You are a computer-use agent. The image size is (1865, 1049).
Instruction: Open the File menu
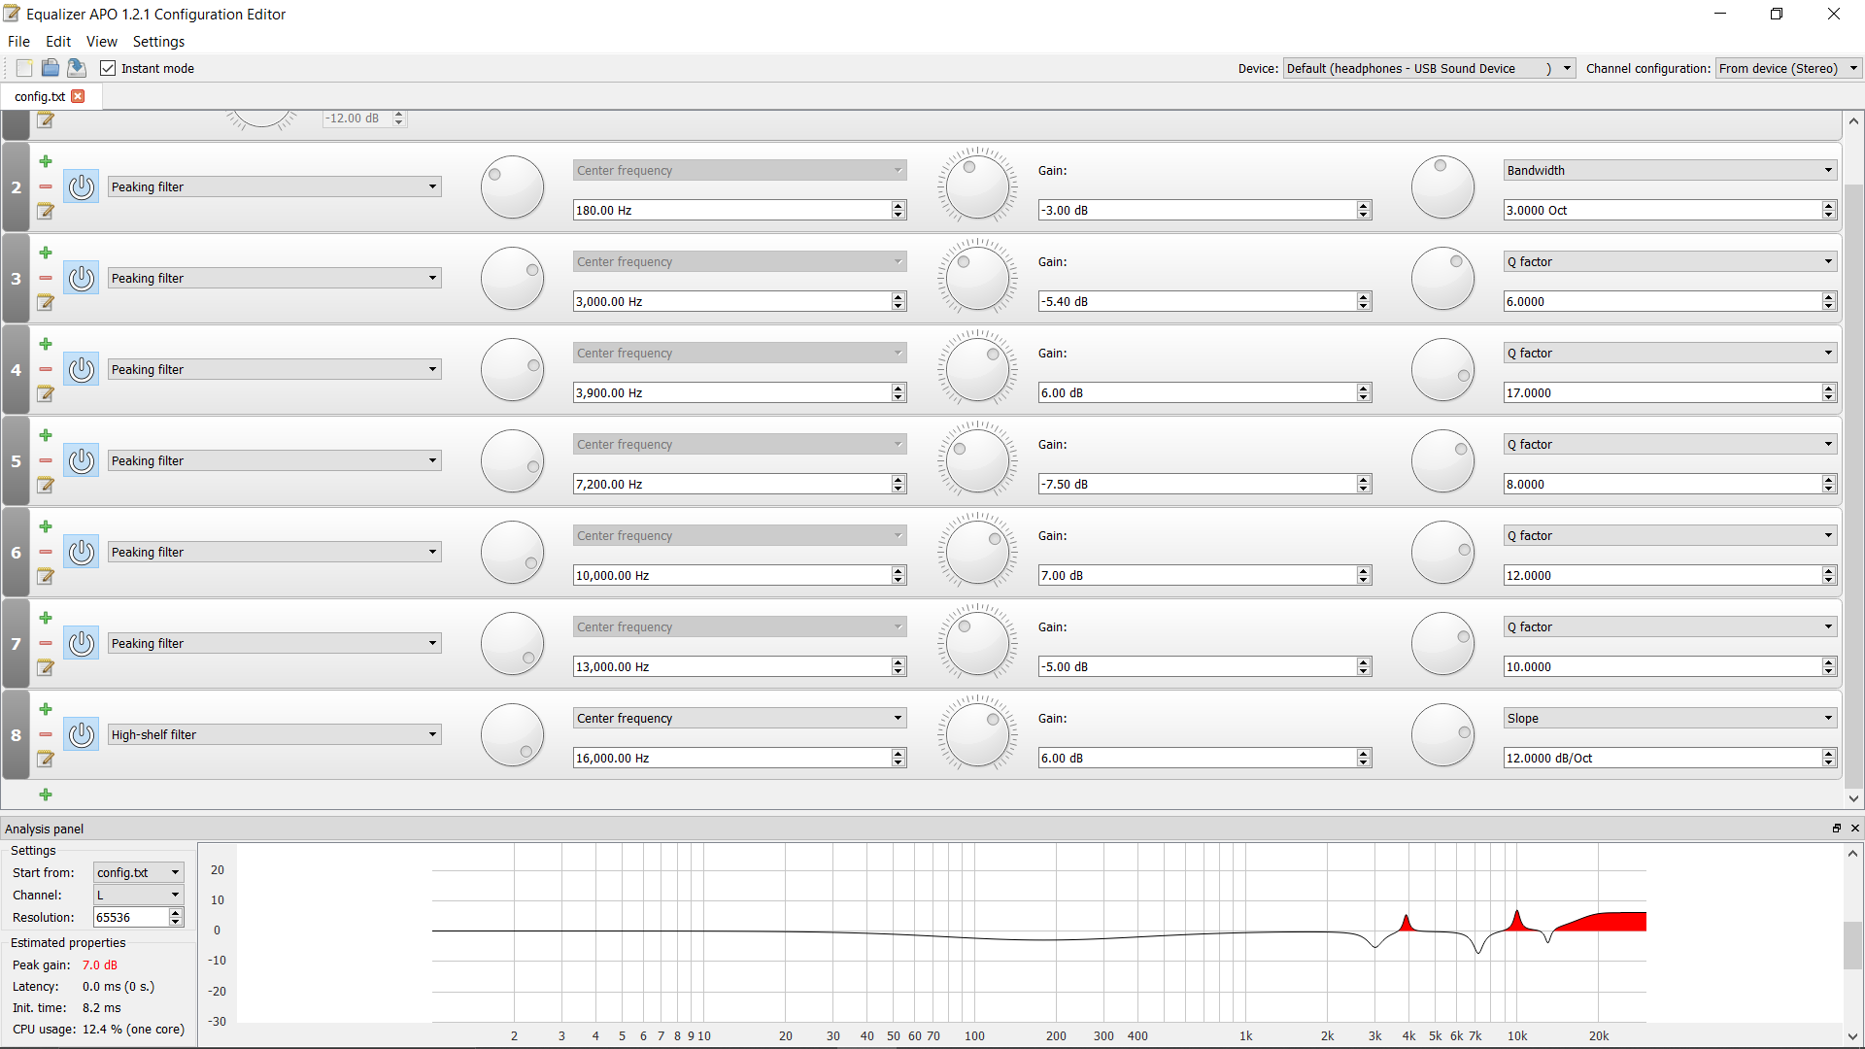pos(18,42)
